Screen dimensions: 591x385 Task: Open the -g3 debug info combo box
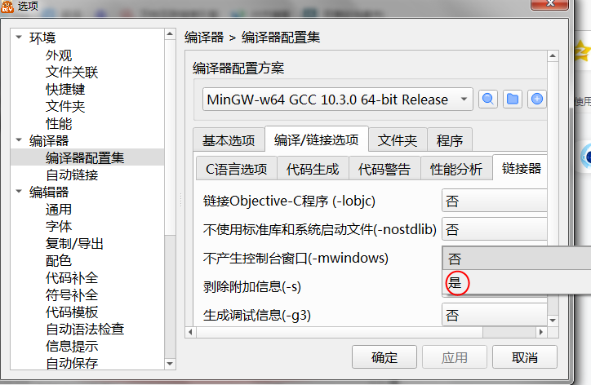click(494, 315)
